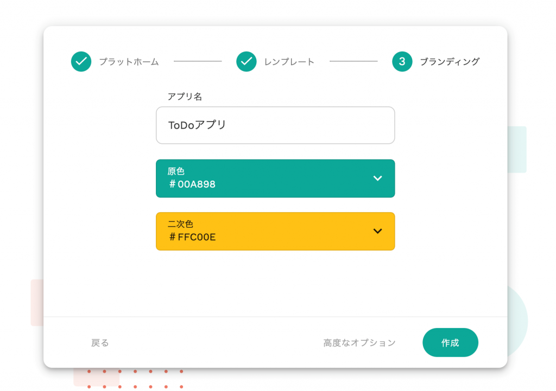The image size is (556, 391).
Task: Select the ブランディング step label
Action: (450, 62)
